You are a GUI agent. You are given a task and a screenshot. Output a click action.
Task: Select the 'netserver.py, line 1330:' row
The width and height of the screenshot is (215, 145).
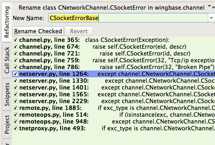113,81
